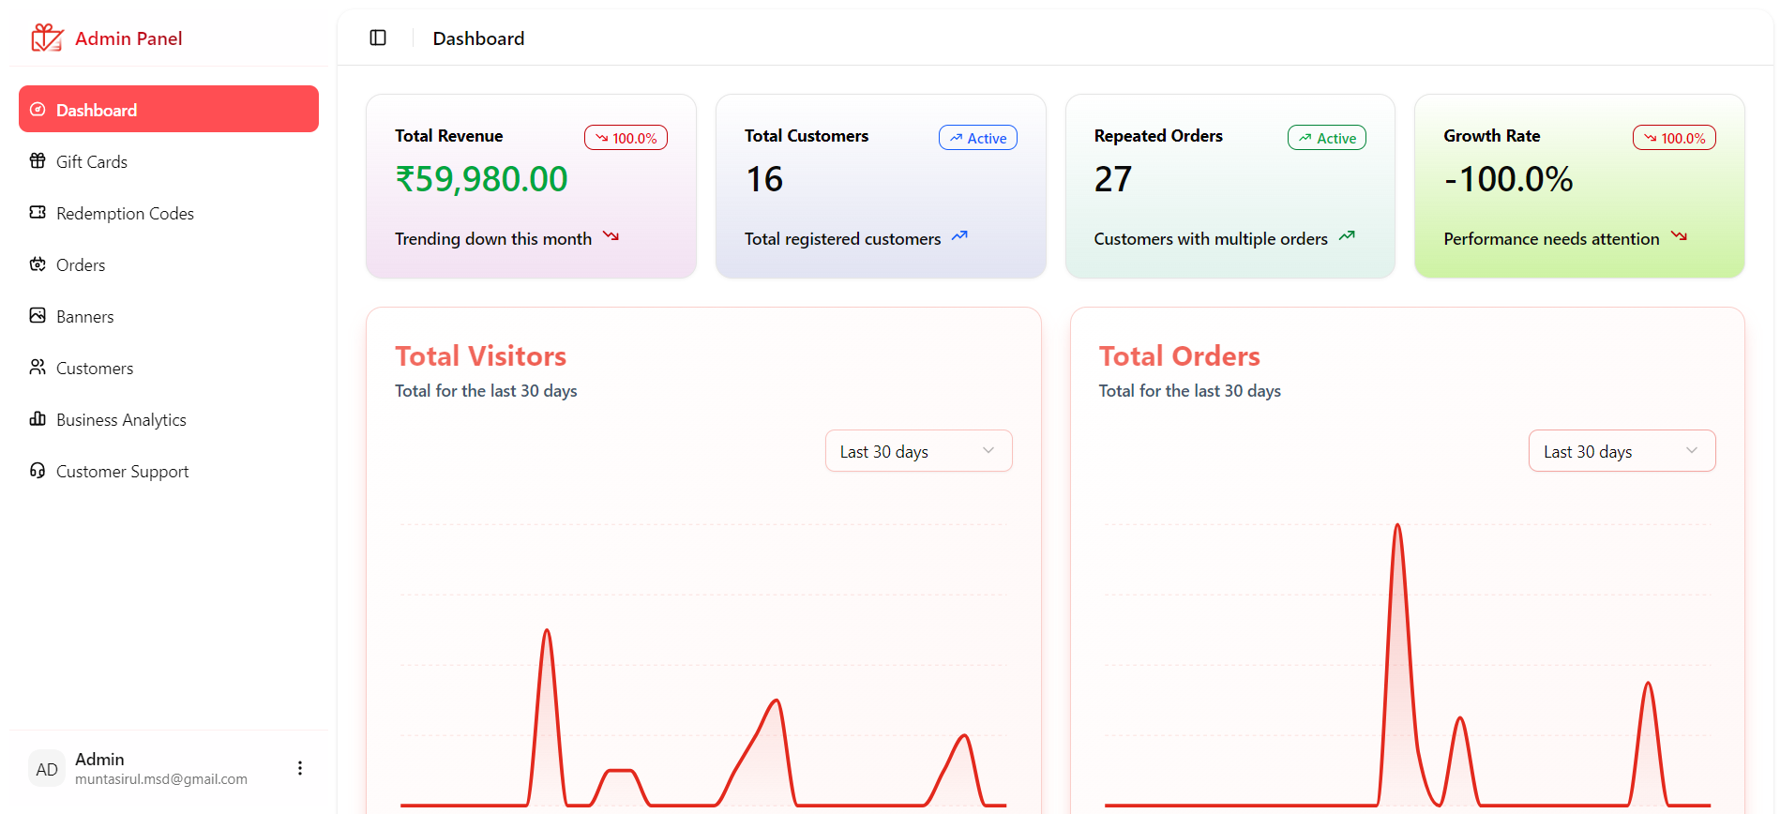Click the Orders basket icon
The image size is (1780, 814).
pyautogui.click(x=38, y=264)
